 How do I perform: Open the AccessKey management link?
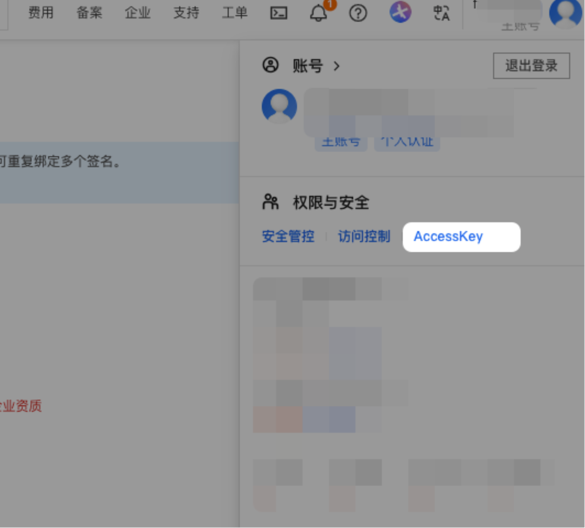pyautogui.click(x=448, y=237)
